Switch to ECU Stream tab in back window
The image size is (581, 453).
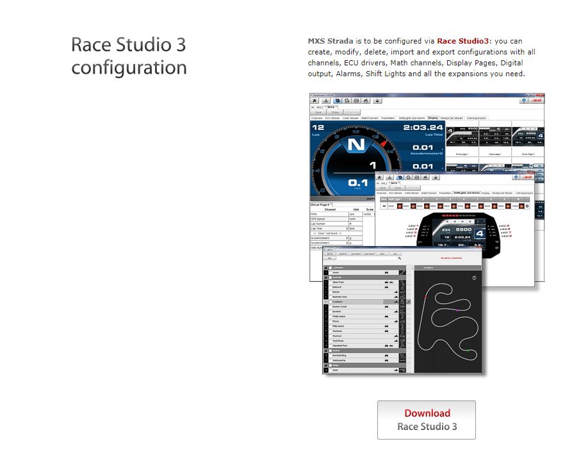(332, 119)
